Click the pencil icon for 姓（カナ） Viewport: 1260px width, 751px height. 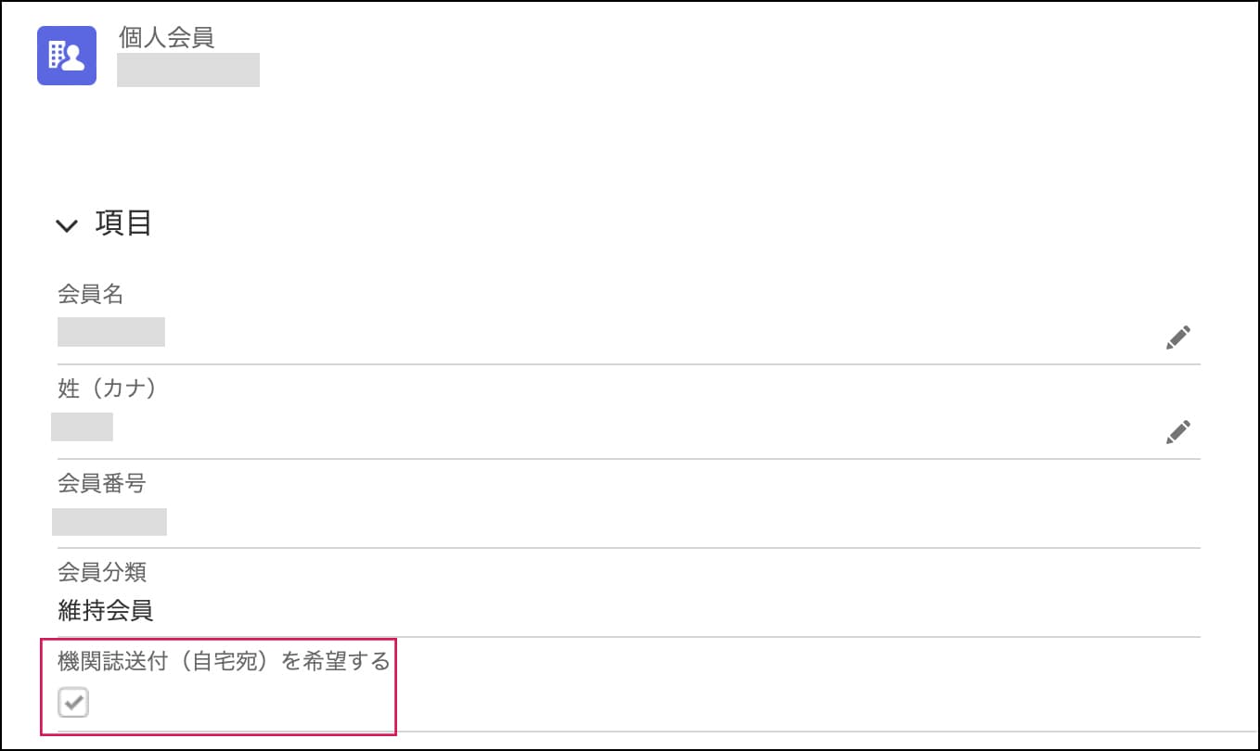[1177, 432]
